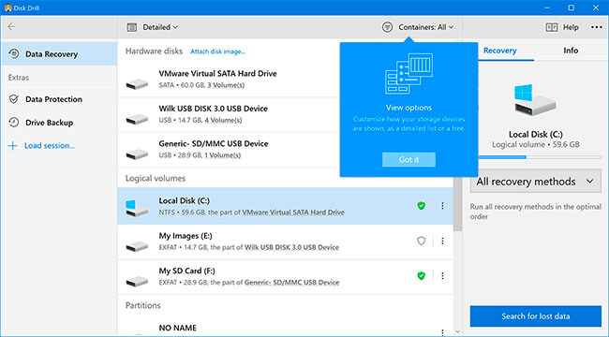
Task: Select VMware Virtual SATA Hard Drive
Action: (229, 80)
